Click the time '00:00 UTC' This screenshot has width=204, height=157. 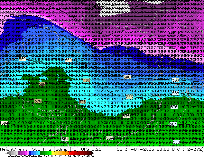[168, 149]
